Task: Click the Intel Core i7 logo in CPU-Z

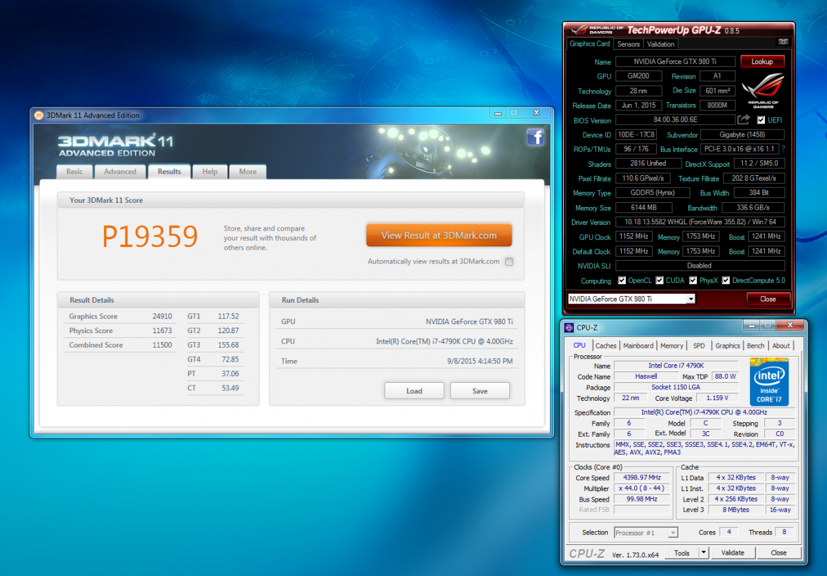Action: point(769,381)
